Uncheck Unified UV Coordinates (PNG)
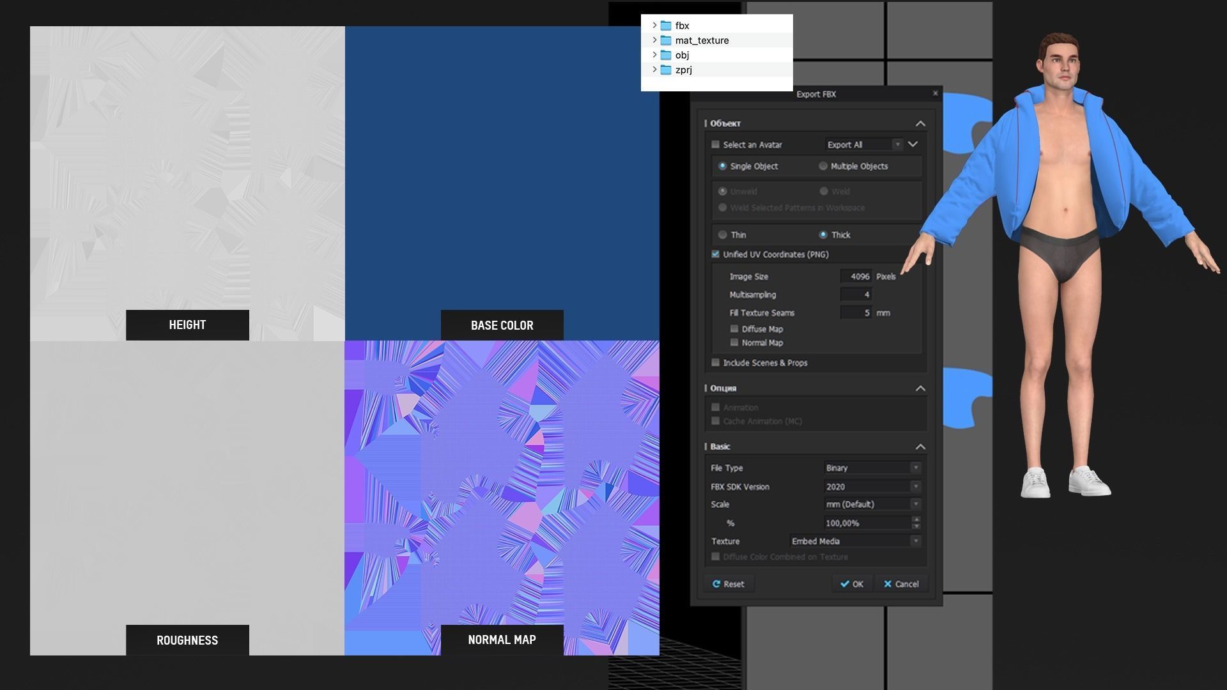 click(716, 254)
